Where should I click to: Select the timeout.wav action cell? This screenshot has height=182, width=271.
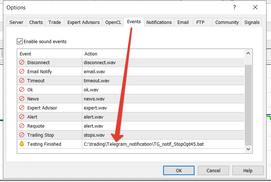[163, 81]
